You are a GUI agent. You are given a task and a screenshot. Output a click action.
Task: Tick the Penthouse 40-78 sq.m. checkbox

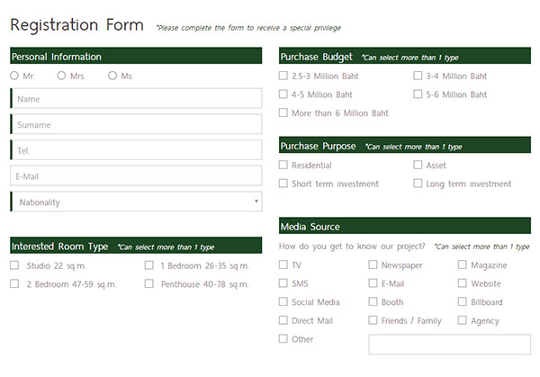148,284
